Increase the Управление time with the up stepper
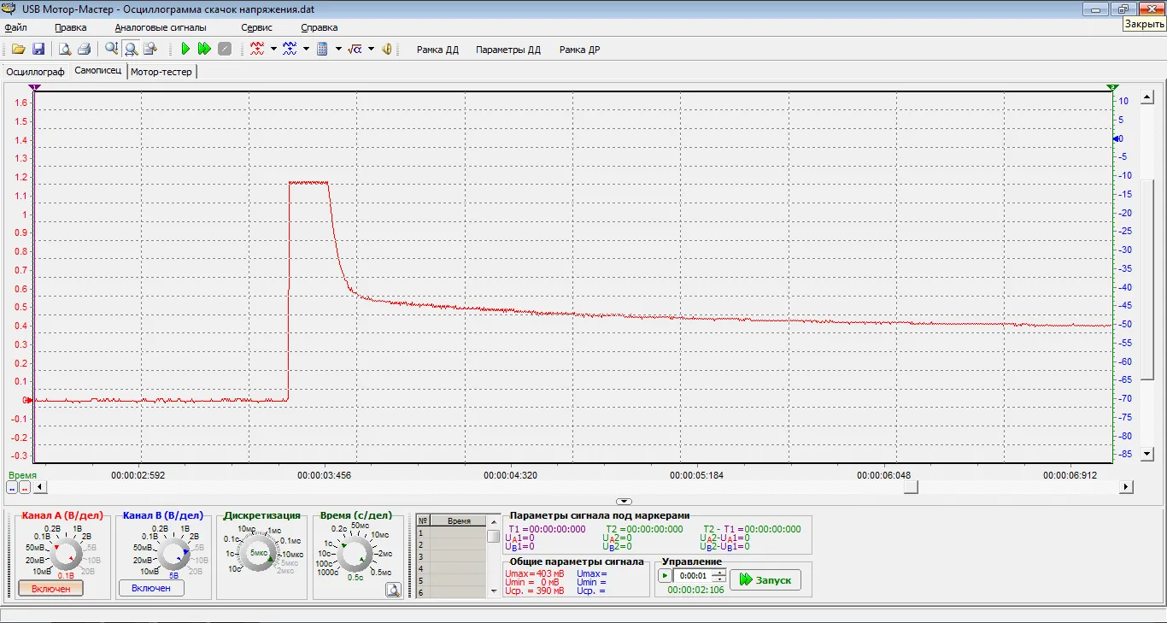 pos(718,572)
